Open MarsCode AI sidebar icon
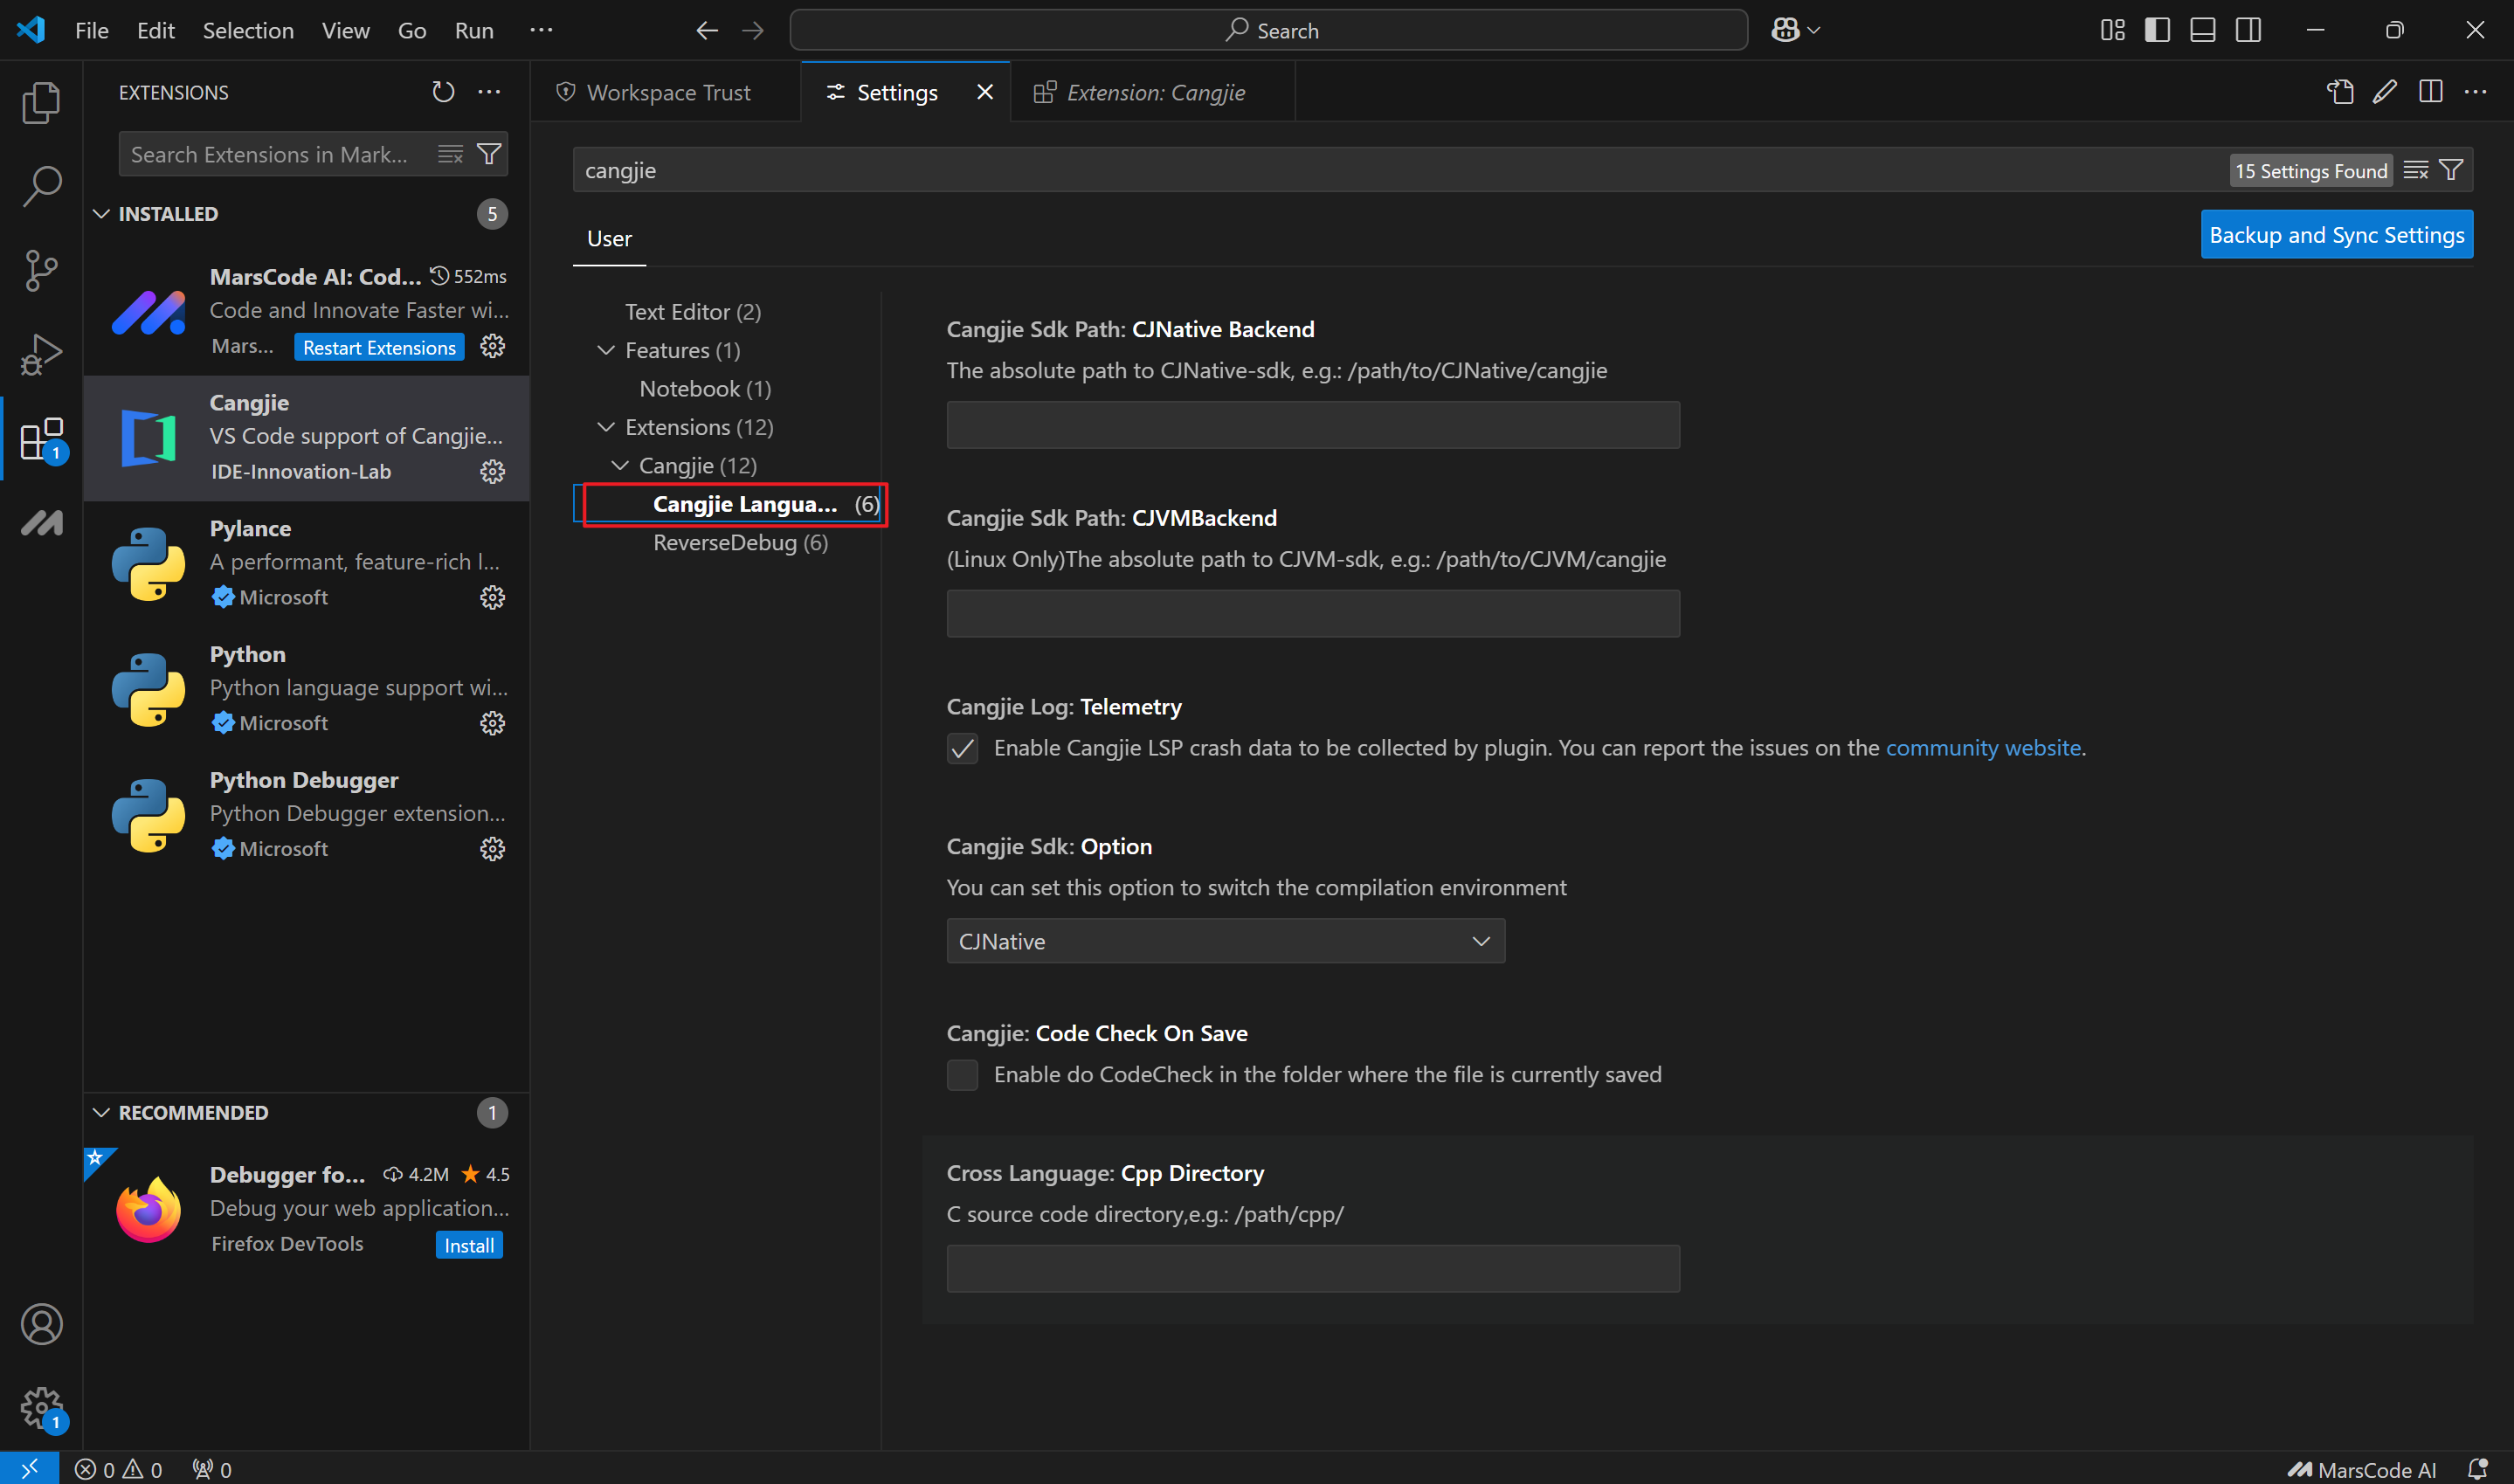 pyautogui.click(x=41, y=522)
